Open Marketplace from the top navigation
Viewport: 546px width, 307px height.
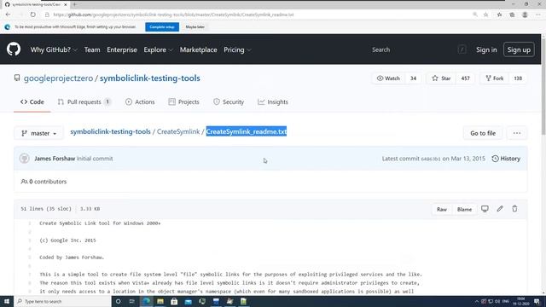(x=199, y=49)
